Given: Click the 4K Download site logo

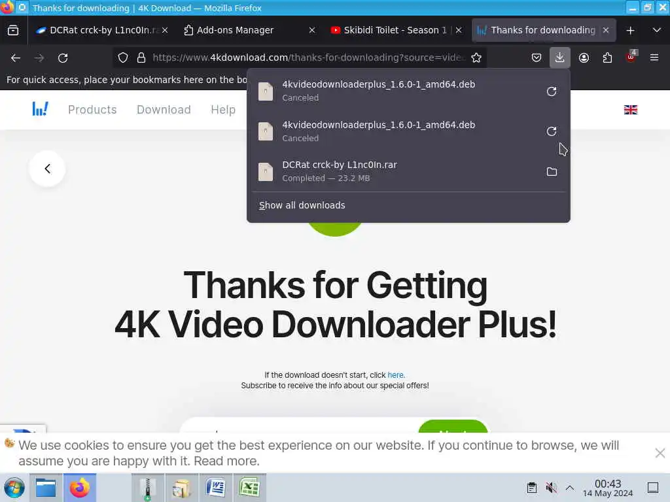Looking at the screenshot, I should (40, 109).
